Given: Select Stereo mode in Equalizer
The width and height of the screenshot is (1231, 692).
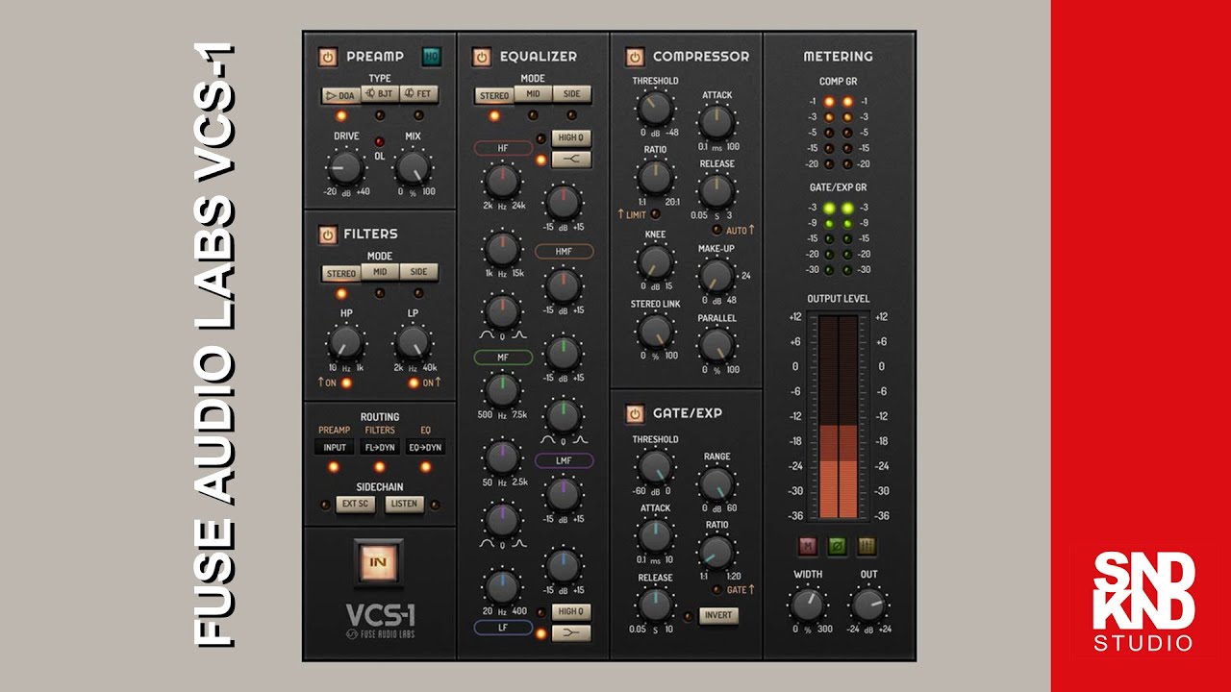Looking at the screenshot, I should tap(494, 95).
